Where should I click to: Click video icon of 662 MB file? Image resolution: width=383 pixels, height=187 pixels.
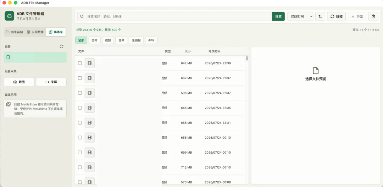click(x=90, y=78)
